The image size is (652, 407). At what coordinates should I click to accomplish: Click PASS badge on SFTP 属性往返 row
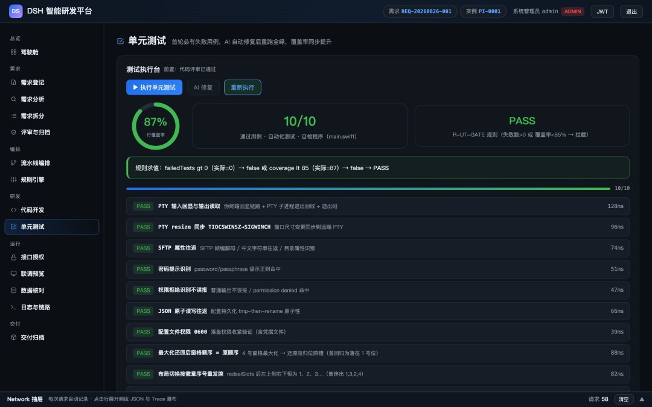click(144, 248)
